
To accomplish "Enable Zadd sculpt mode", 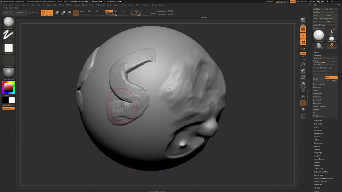I will [109, 11].
